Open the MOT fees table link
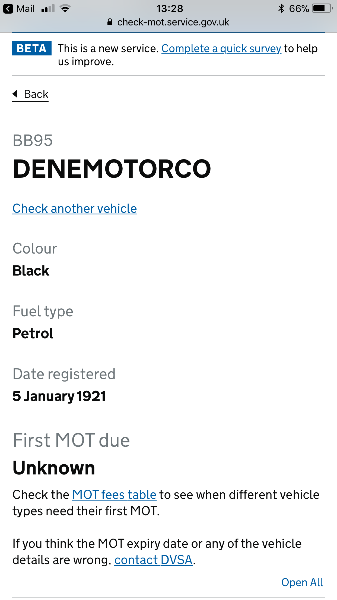This screenshot has height=600, width=337. (114, 495)
